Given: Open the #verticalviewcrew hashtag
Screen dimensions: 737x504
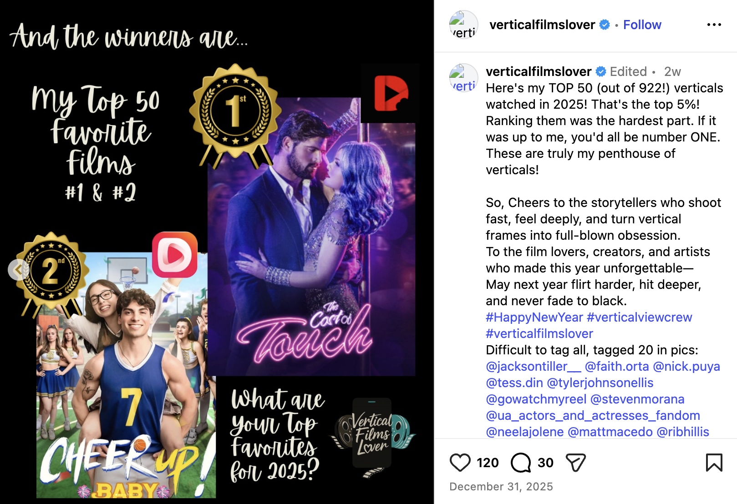Looking at the screenshot, I should (x=640, y=318).
